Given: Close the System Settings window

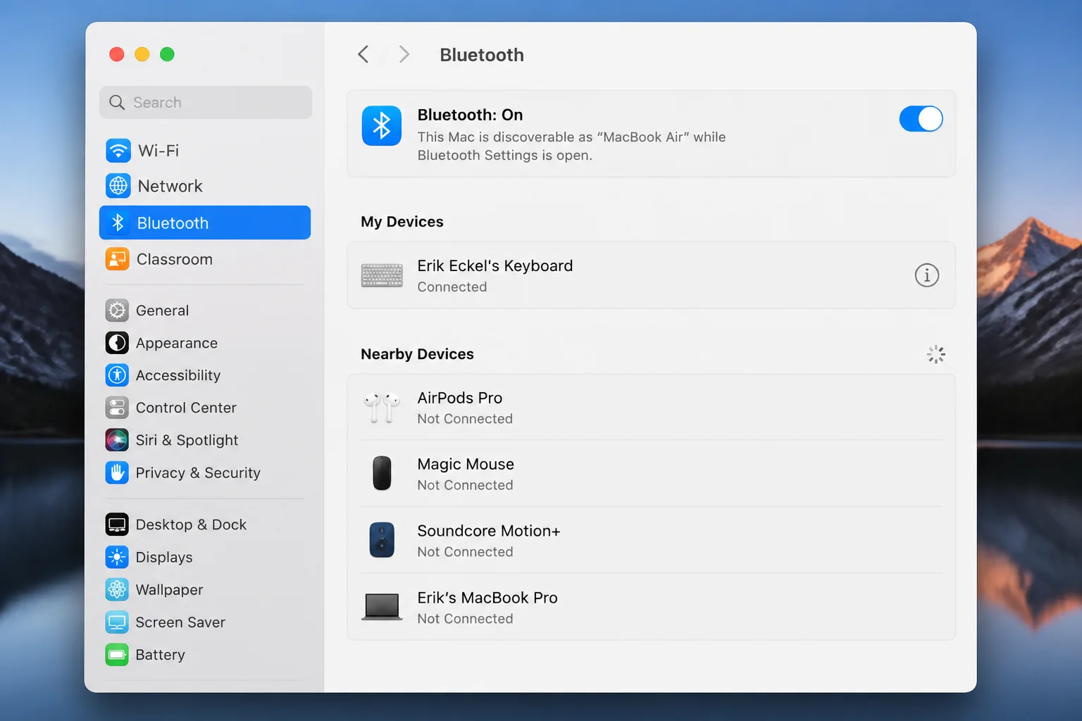Looking at the screenshot, I should click(117, 54).
